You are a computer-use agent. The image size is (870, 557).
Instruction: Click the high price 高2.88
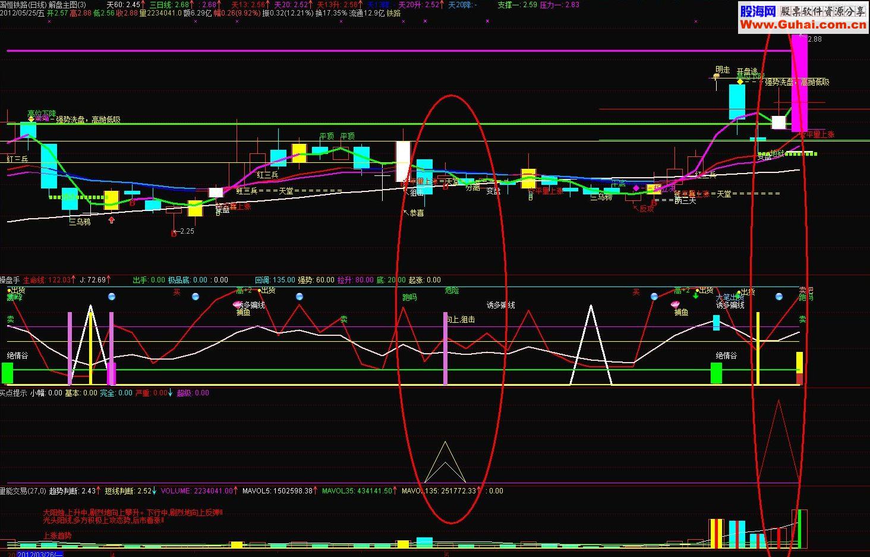coord(80,13)
